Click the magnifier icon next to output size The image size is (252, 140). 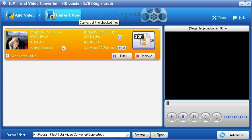(x=120, y=37)
